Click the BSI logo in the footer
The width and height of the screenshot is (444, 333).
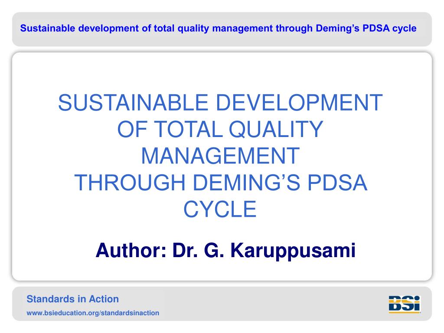coord(405,304)
